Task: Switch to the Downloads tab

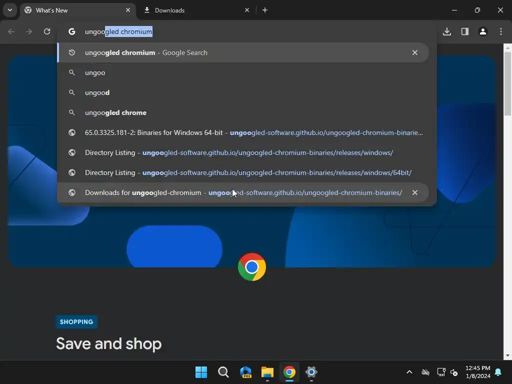Action: 197,10
